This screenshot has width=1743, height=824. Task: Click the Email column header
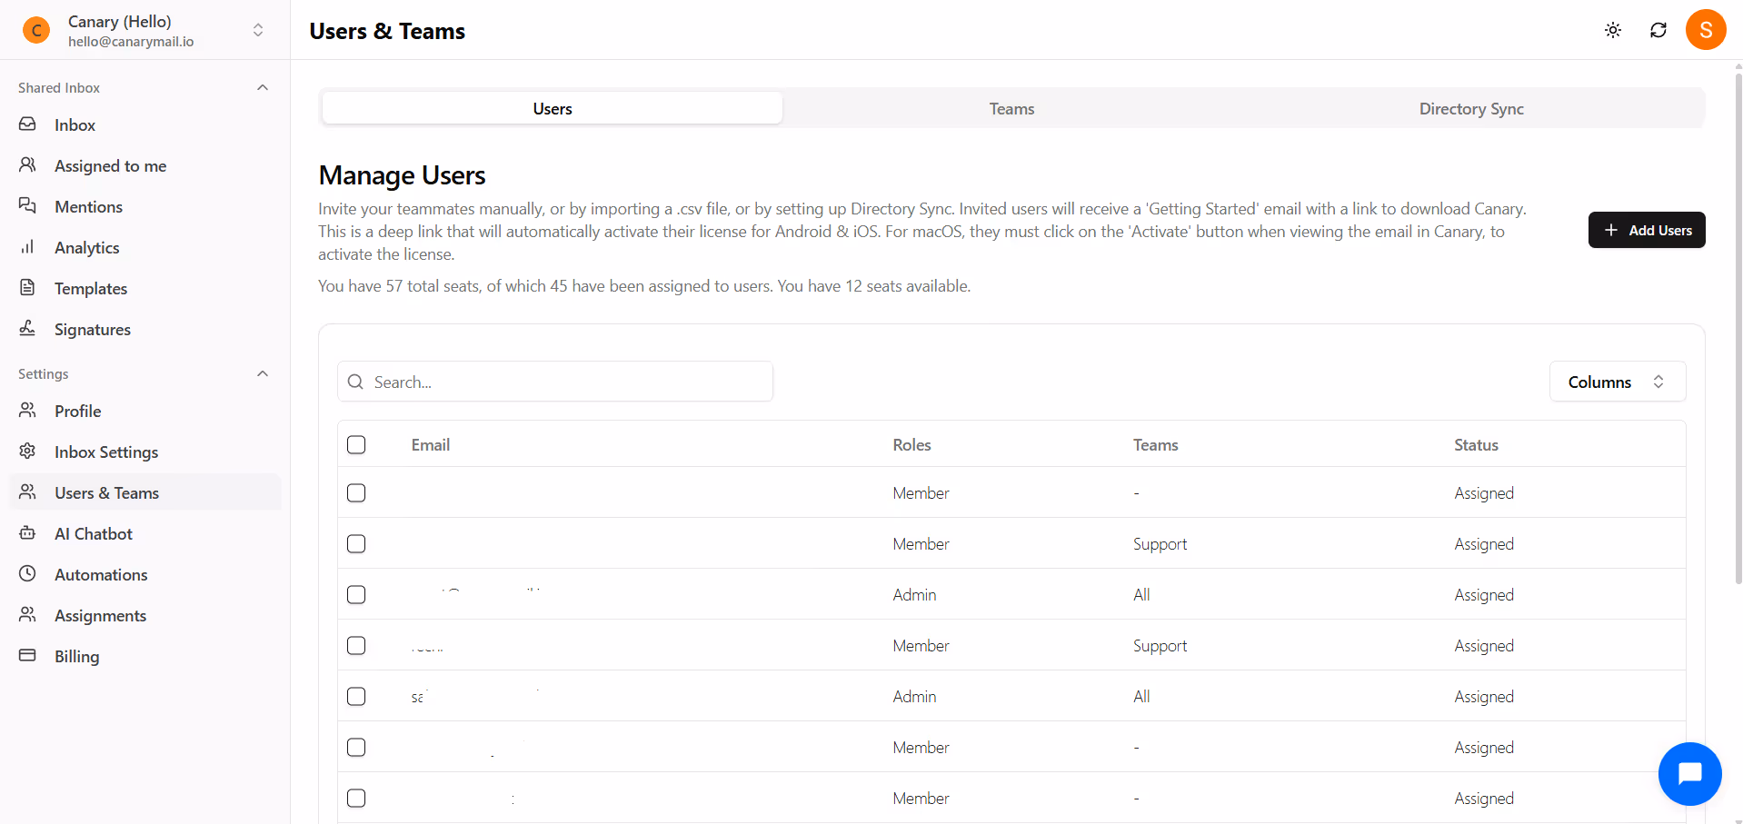click(431, 444)
